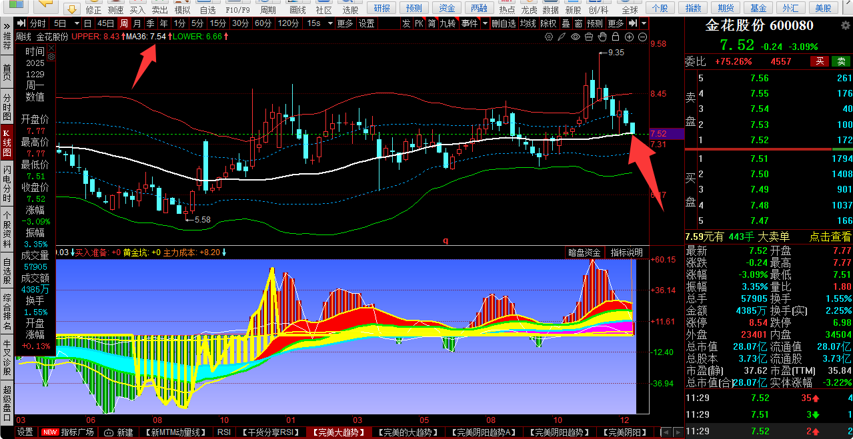Zoom in with the plus circle icon
This screenshot has height=439, width=853.
629,37
